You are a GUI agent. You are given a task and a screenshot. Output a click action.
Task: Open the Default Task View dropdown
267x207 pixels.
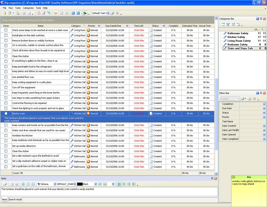[x=108, y=13]
